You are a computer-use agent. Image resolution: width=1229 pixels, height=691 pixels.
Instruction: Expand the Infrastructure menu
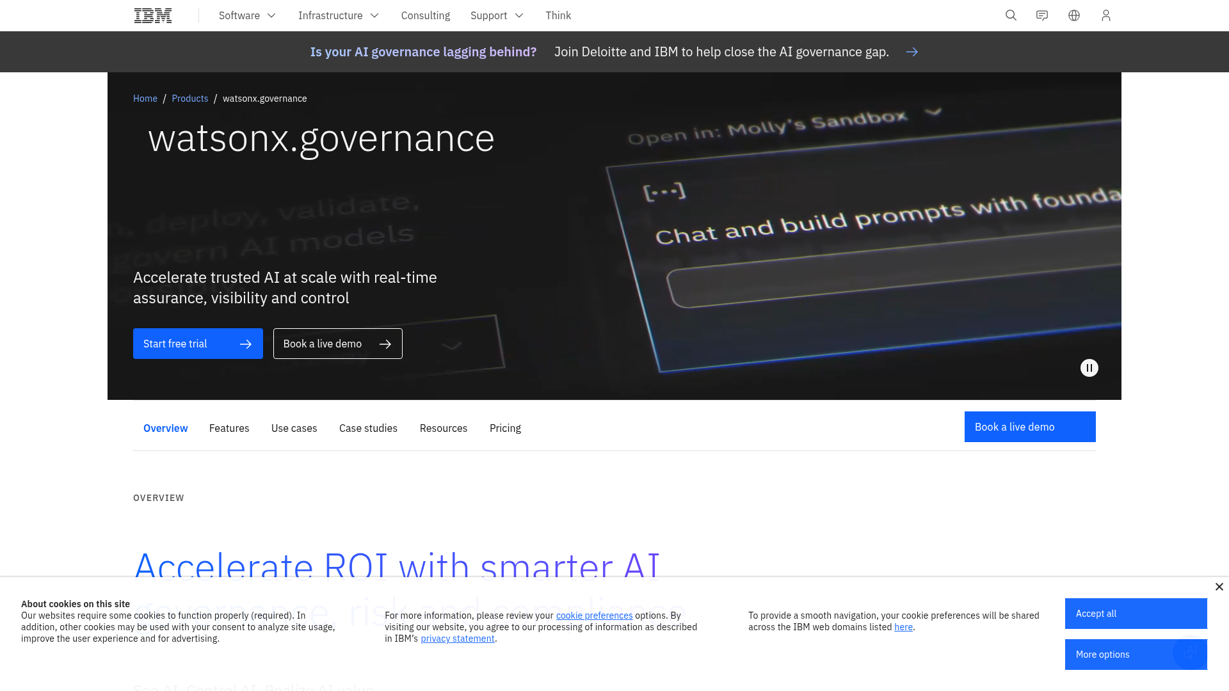(x=339, y=15)
